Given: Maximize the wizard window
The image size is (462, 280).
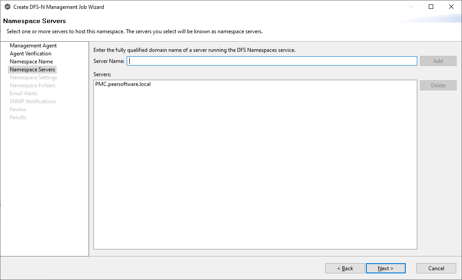Looking at the screenshot, I should click(x=431, y=7).
